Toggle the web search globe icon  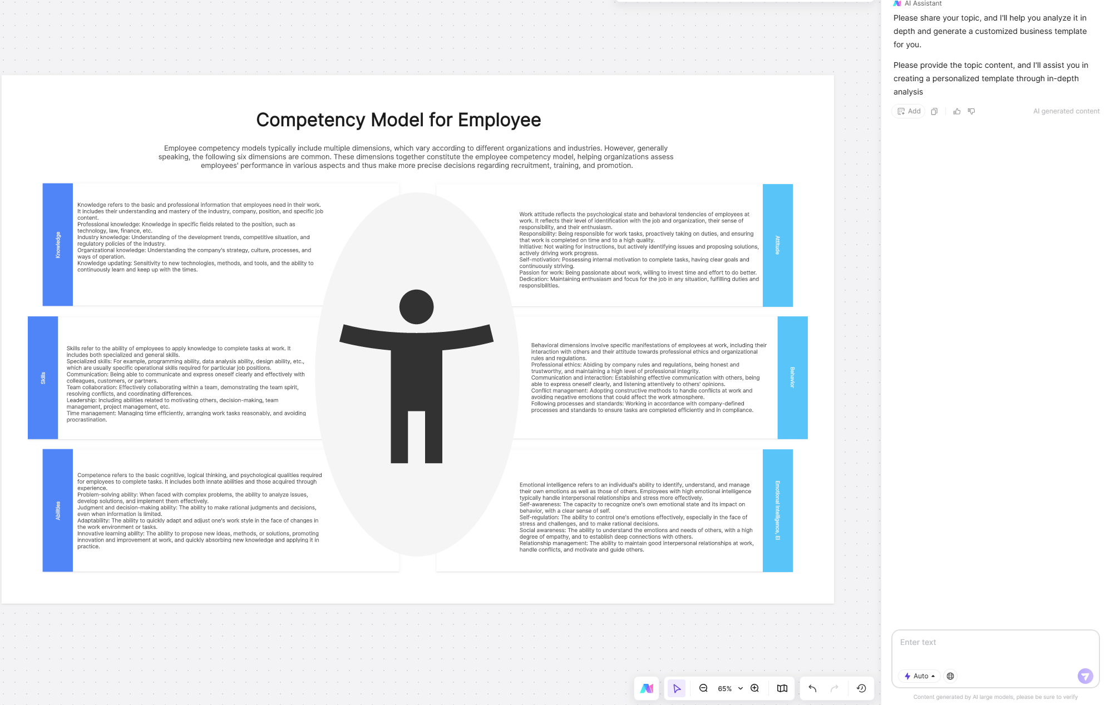pyautogui.click(x=950, y=676)
